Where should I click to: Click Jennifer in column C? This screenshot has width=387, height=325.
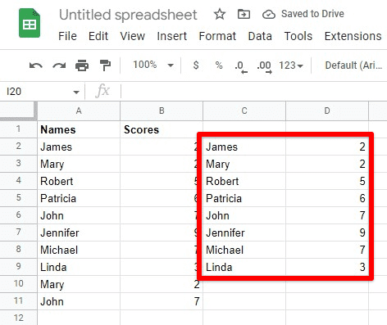point(244,232)
